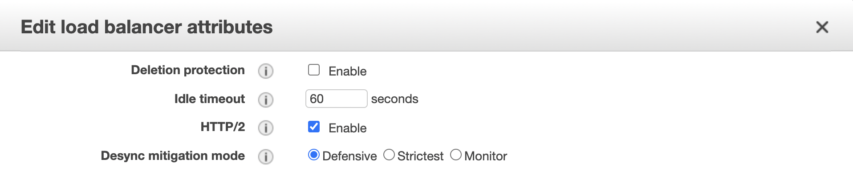The image size is (853, 175).
Task: Show info tooltip for Idle timeout
Action: [x=266, y=100]
